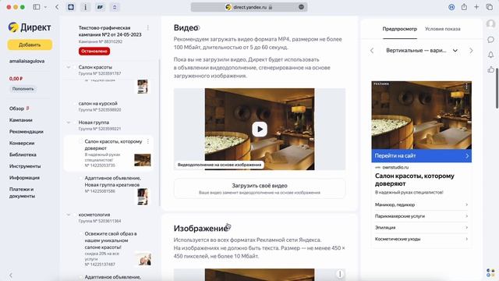Toggle the Safari sidebar button

(x=37, y=7)
